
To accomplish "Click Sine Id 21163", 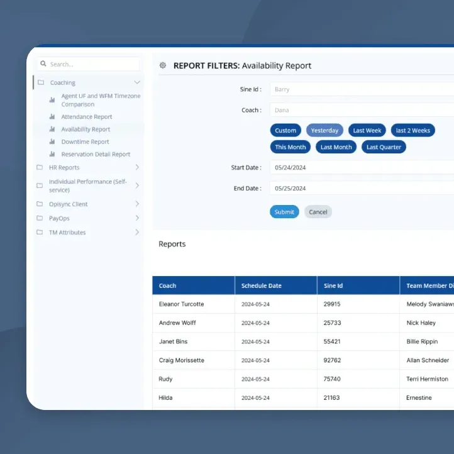I will point(331,397).
